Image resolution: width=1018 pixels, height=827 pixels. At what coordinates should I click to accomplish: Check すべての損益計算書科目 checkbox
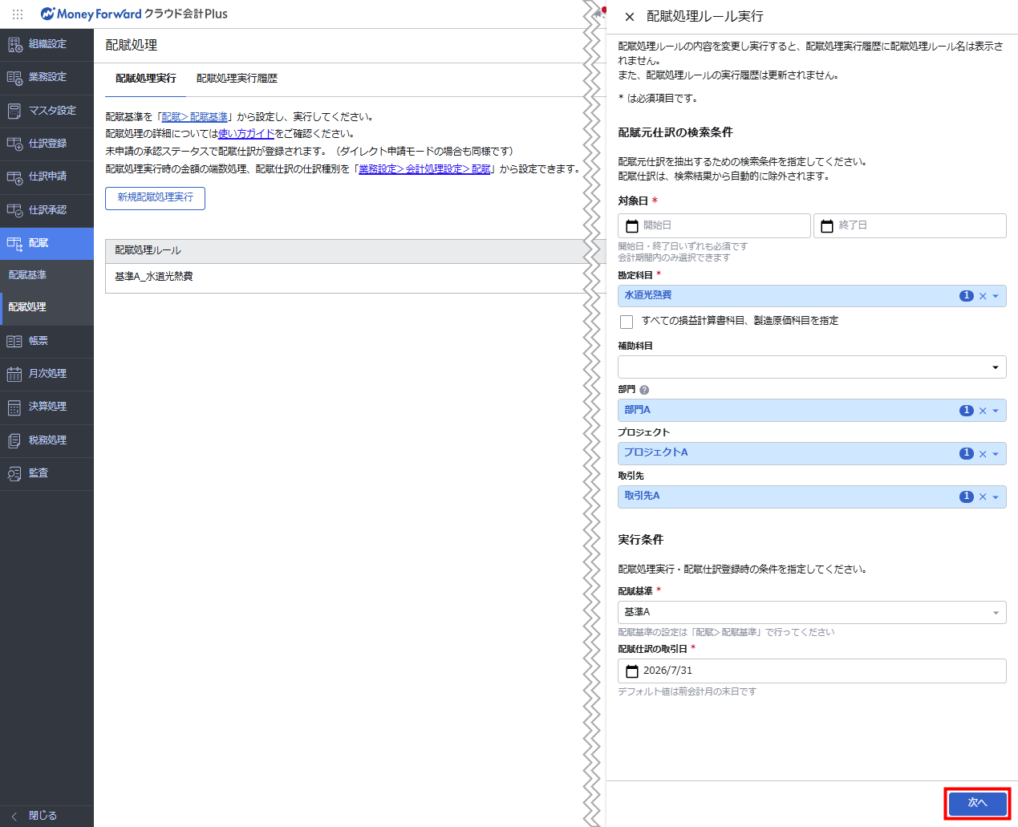tap(627, 322)
